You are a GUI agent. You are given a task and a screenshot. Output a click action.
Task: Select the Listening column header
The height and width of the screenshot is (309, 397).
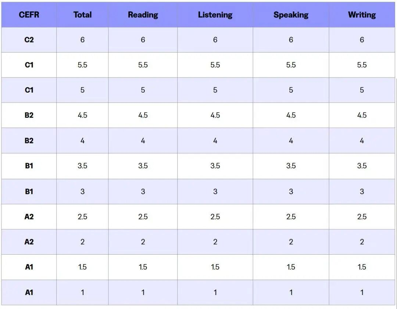[215, 15]
